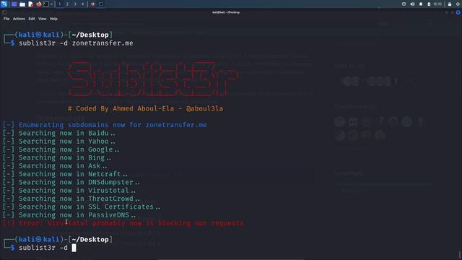
Task: Click the red Sublist3r ASCII art banner
Action: (x=153, y=79)
